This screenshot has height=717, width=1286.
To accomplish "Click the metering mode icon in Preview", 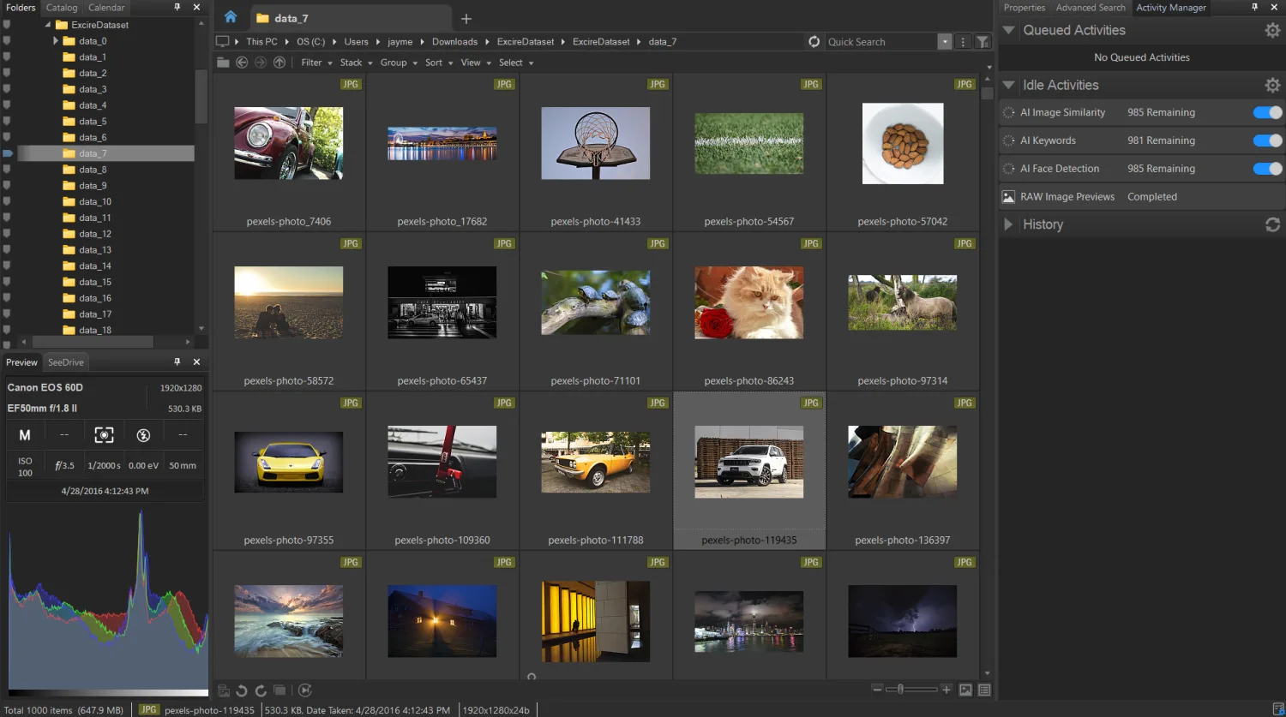I will tap(104, 435).
